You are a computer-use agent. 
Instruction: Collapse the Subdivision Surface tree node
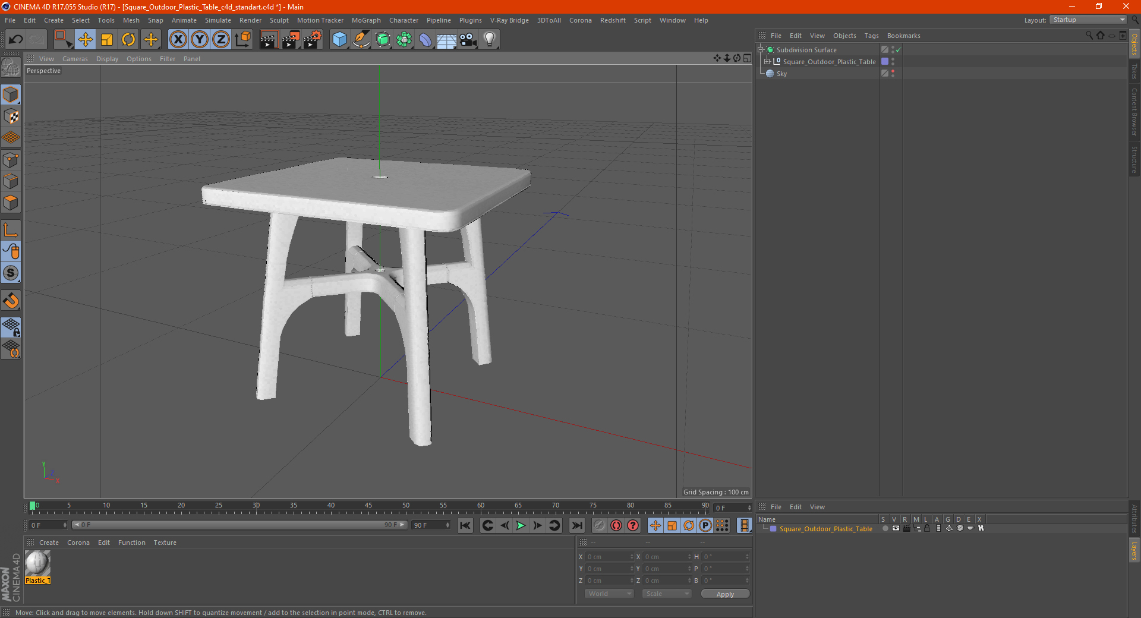760,50
